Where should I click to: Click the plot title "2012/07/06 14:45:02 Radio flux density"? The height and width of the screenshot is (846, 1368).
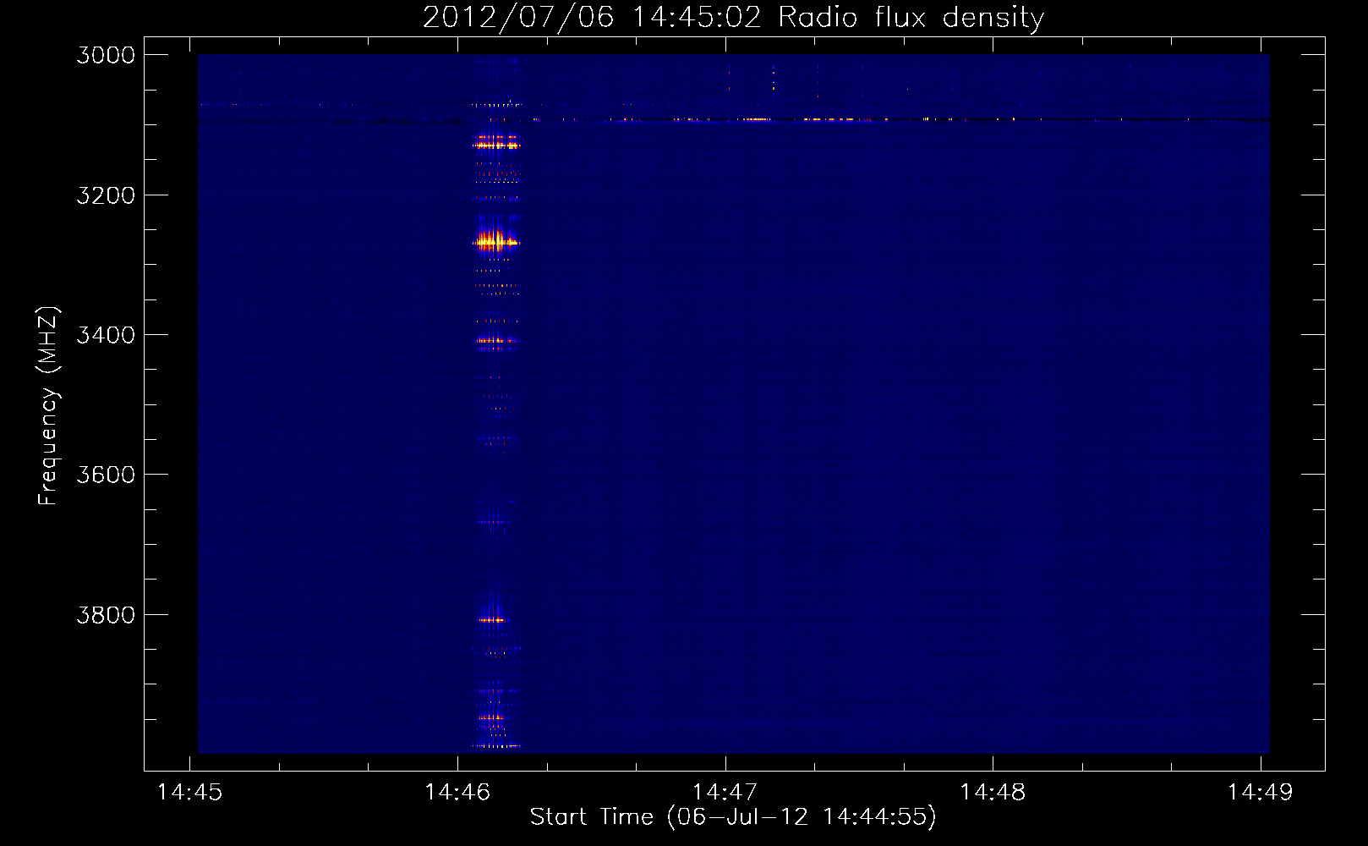pos(733,17)
